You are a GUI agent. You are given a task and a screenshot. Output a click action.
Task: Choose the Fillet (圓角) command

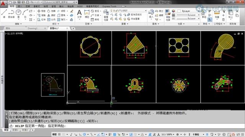[x=61, y=15]
